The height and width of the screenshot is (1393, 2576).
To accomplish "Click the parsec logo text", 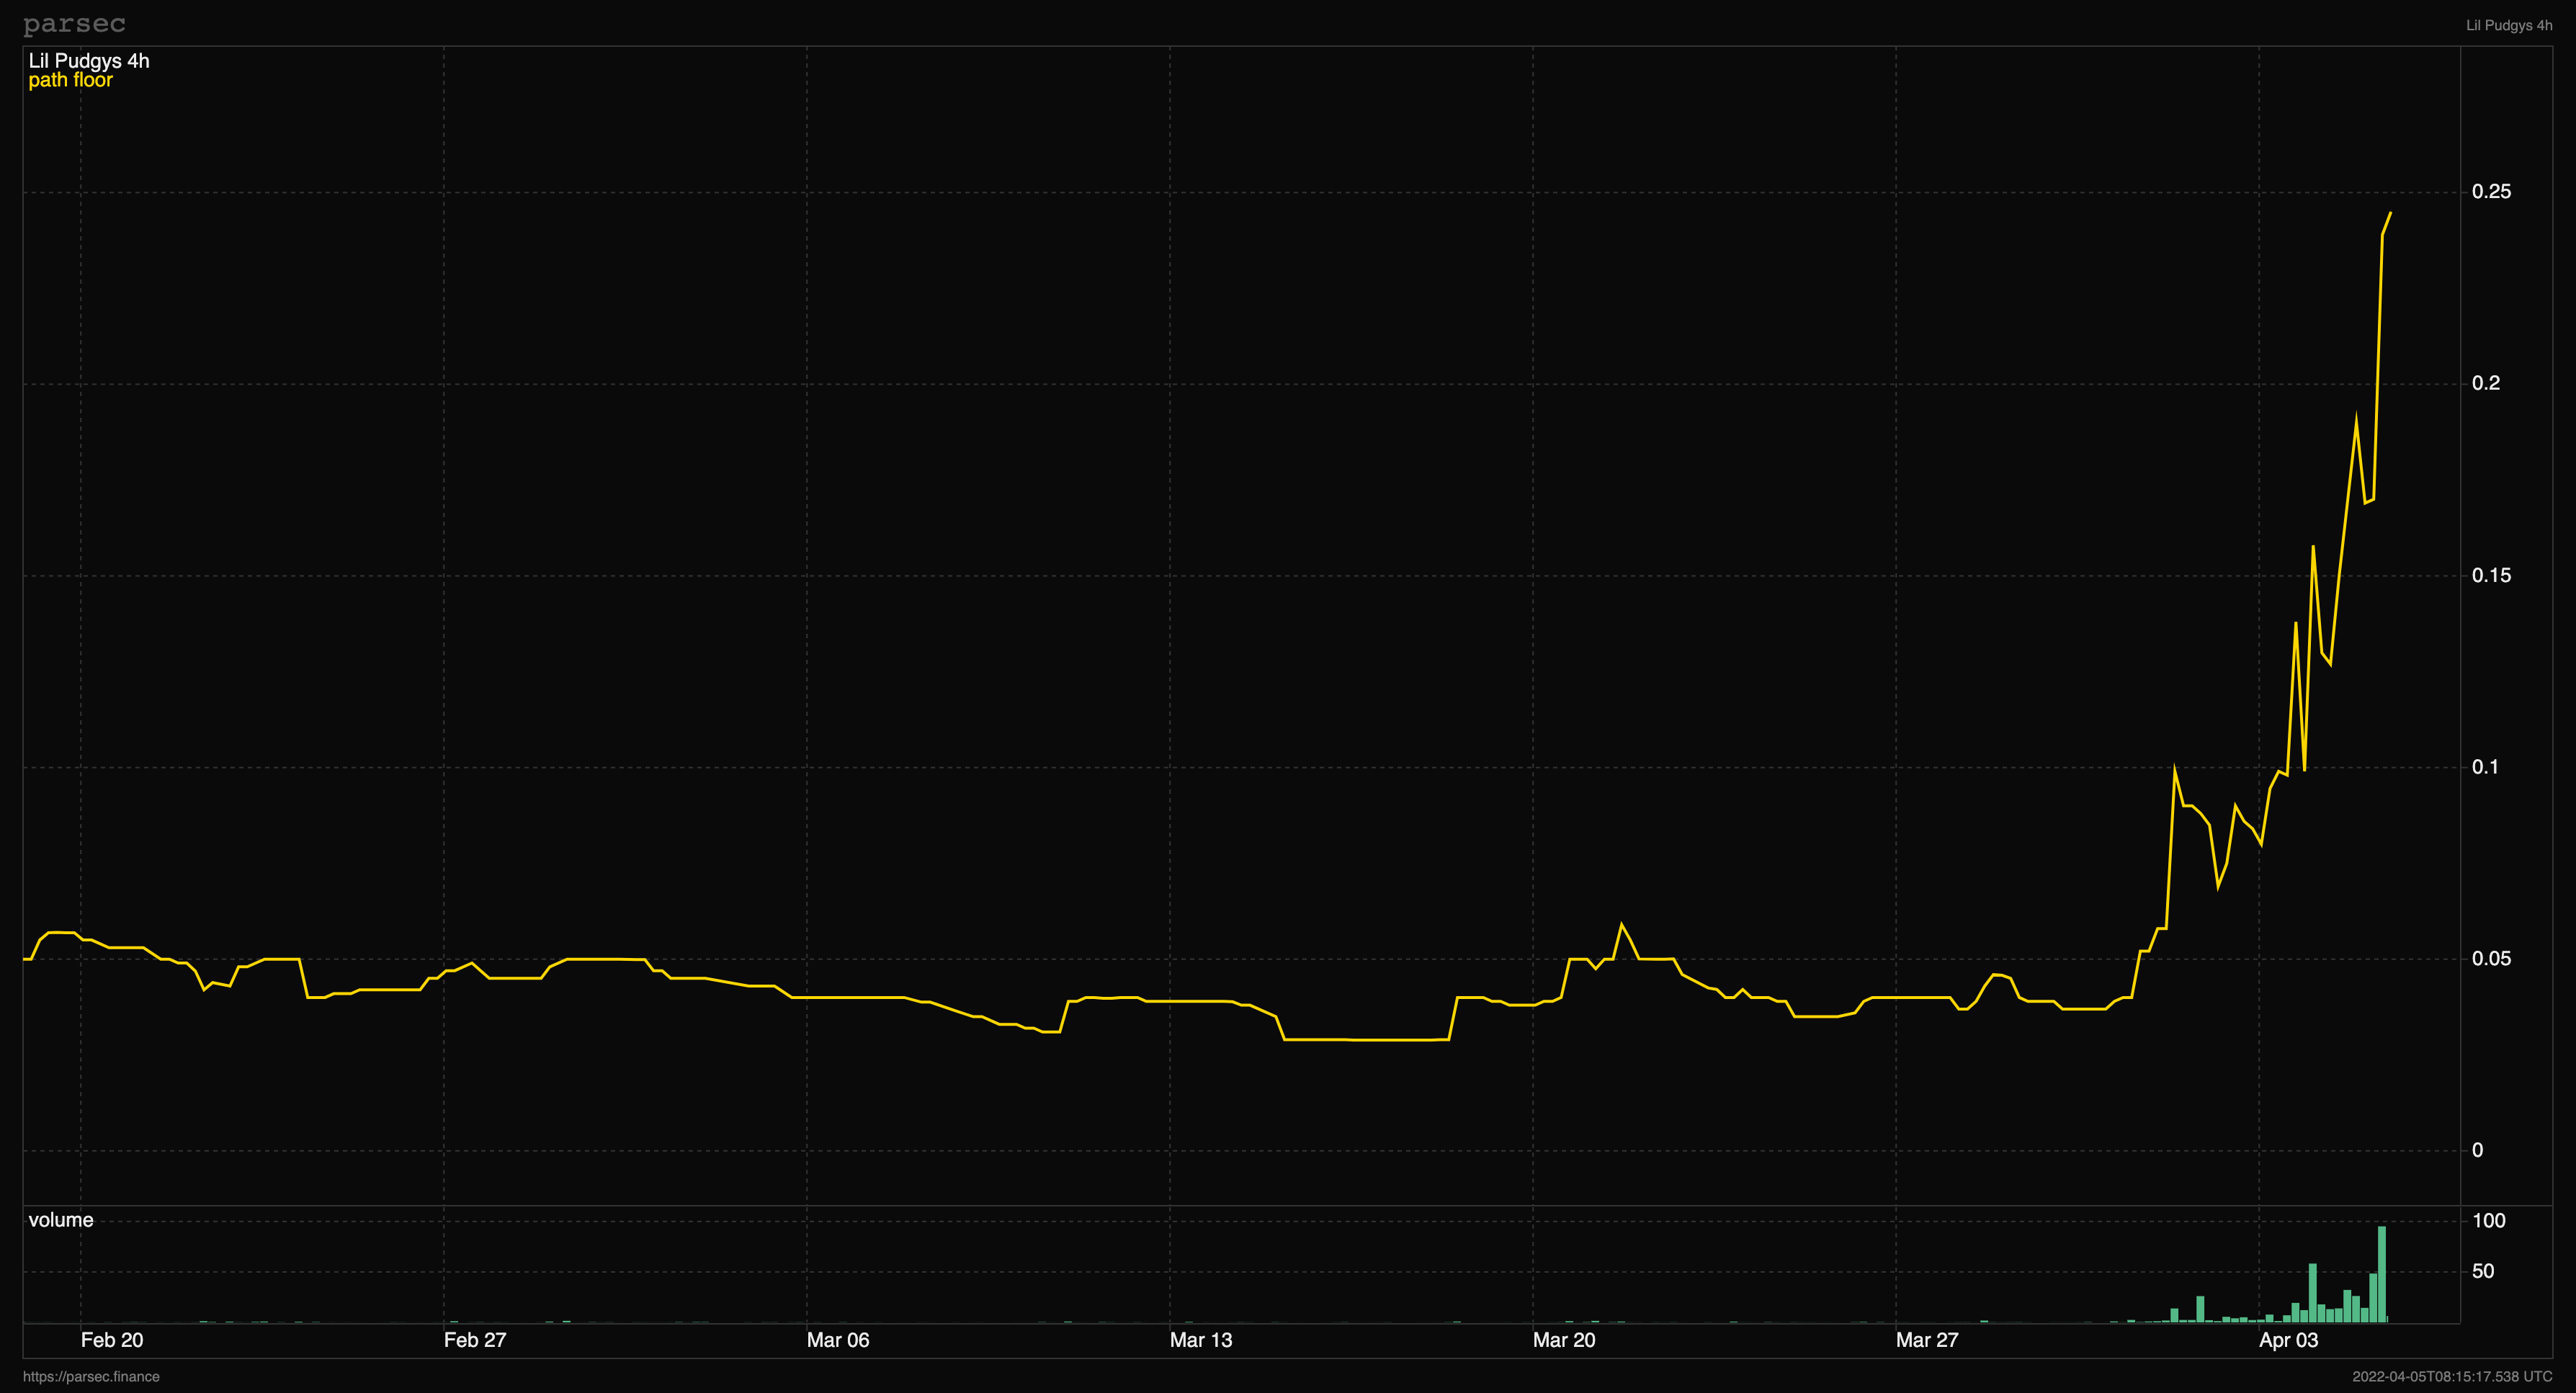I will point(74,23).
